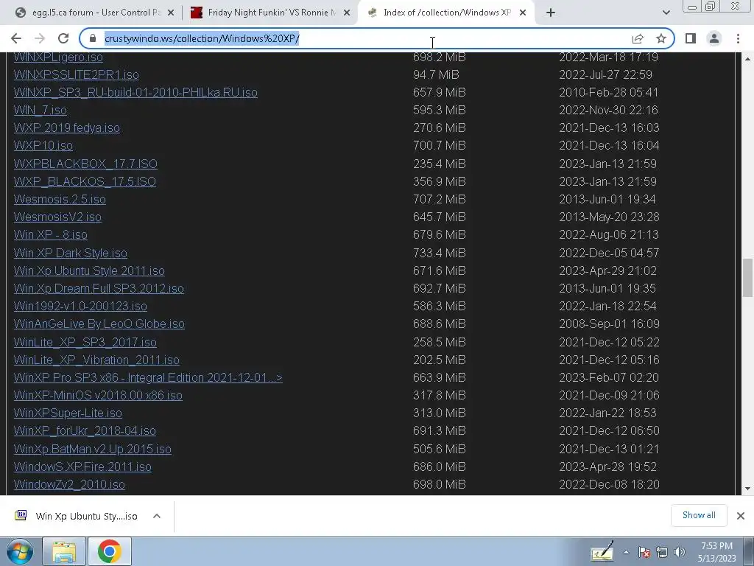Select the Index of /collection/Windows XP tab
Viewport: 754px width, 566px height.
pyautogui.click(x=445, y=13)
